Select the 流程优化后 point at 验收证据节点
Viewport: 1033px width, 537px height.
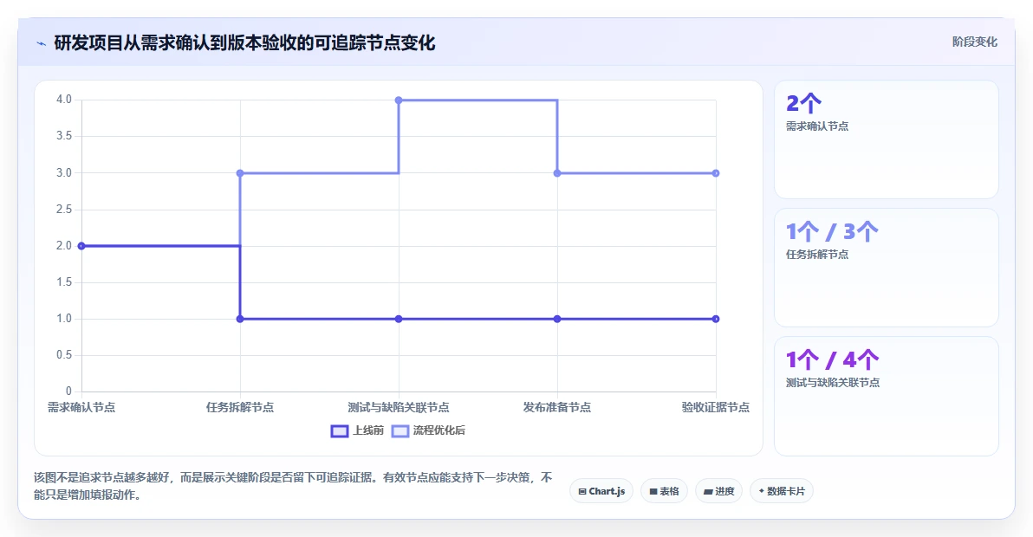click(716, 173)
